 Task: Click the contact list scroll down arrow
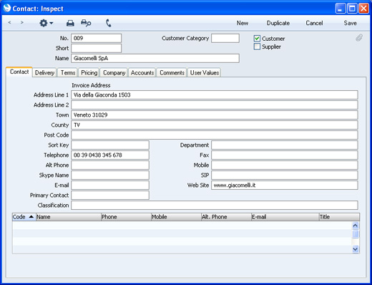356,249
